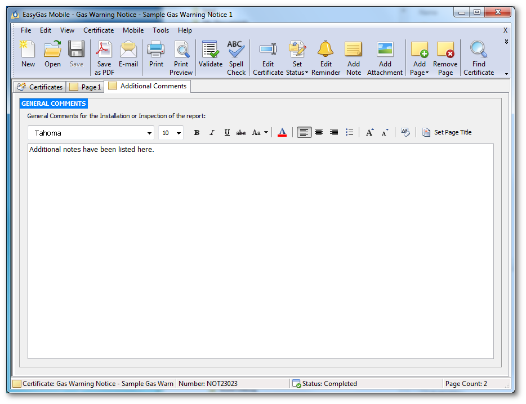Click Set Page Title button
Image resolution: width=526 pixels, height=404 pixels.
(x=447, y=132)
